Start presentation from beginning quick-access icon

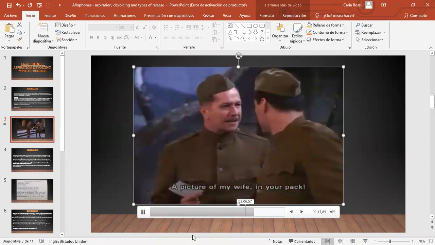click(39, 5)
